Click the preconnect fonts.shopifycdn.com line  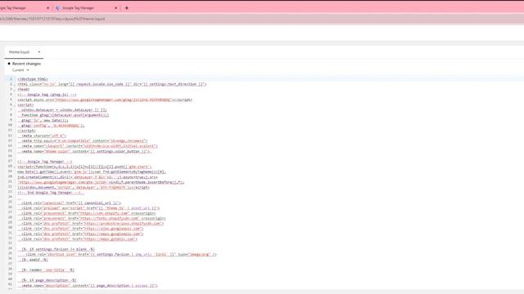tap(92, 219)
